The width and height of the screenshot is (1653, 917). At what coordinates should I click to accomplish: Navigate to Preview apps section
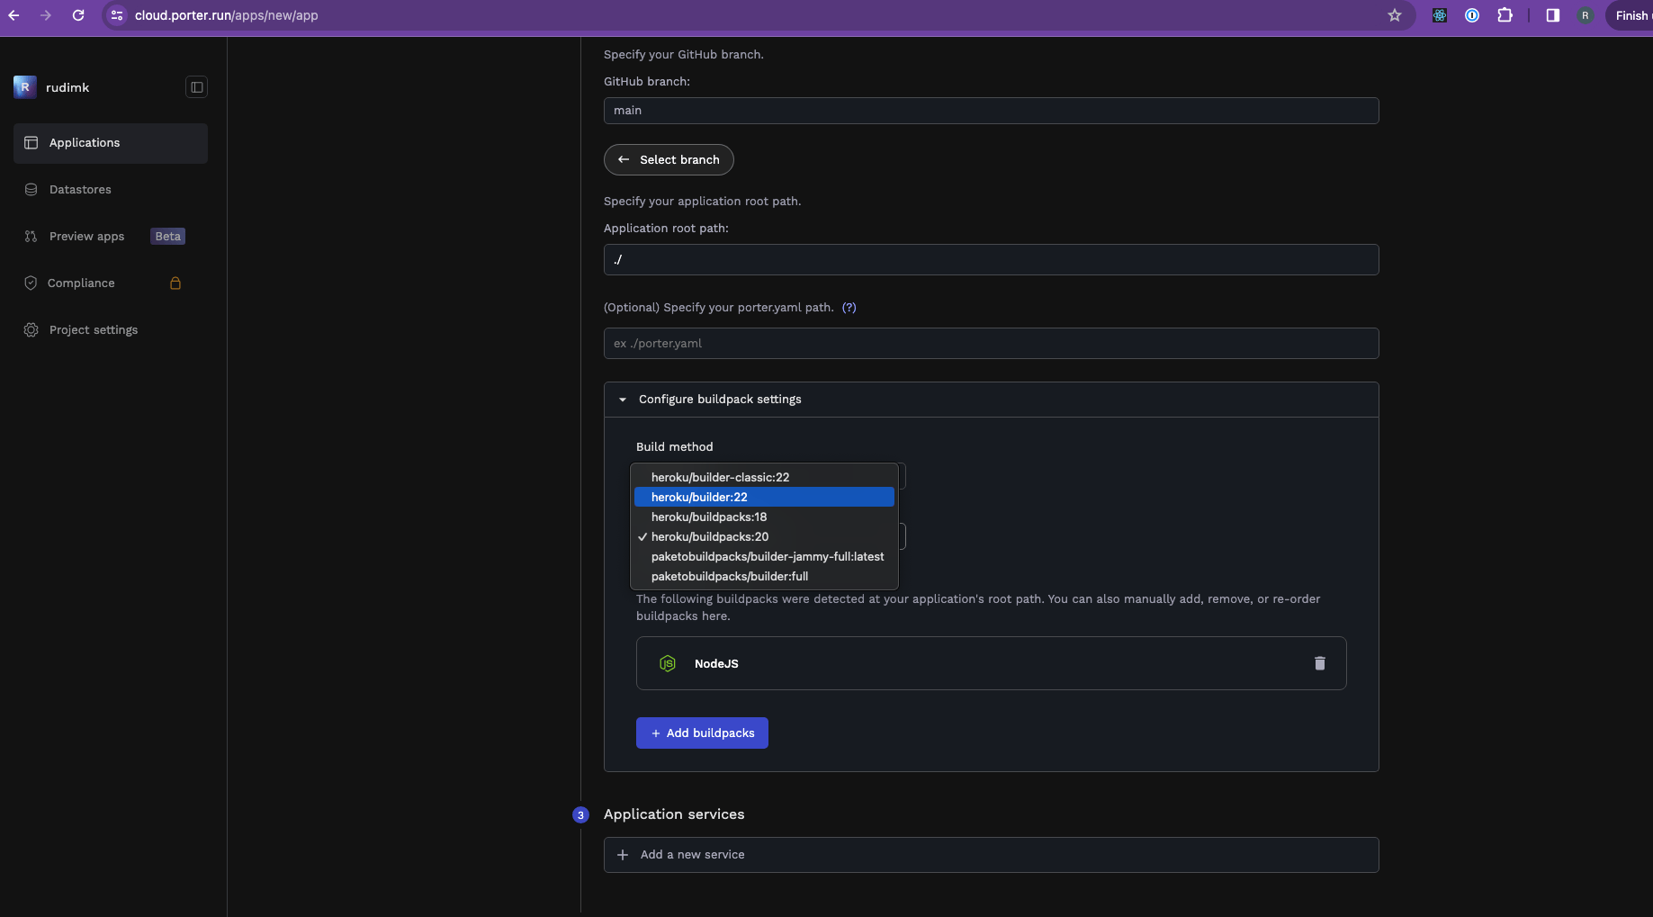coord(86,236)
